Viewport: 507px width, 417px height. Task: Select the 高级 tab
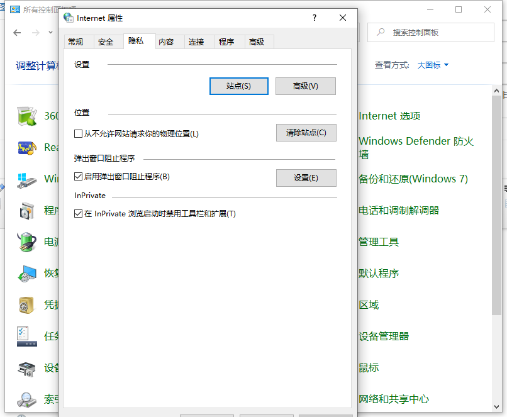[x=257, y=42]
